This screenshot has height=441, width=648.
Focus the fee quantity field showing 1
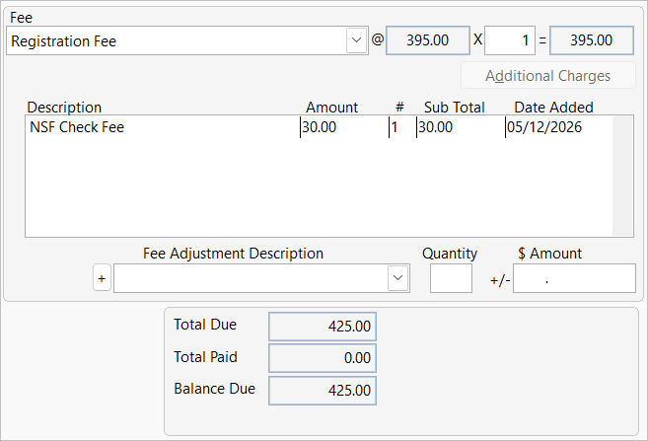click(x=510, y=40)
